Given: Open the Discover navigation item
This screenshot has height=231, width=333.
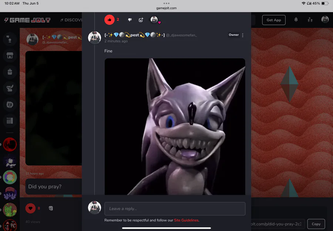Looking at the screenshot, I should coord(71,20).
